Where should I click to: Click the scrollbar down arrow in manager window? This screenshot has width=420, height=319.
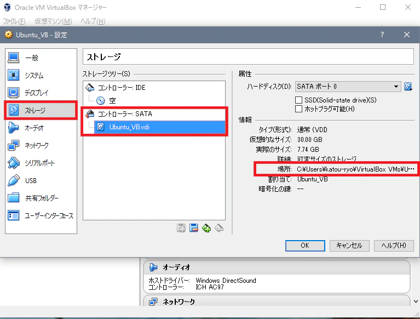pos(416,301)
